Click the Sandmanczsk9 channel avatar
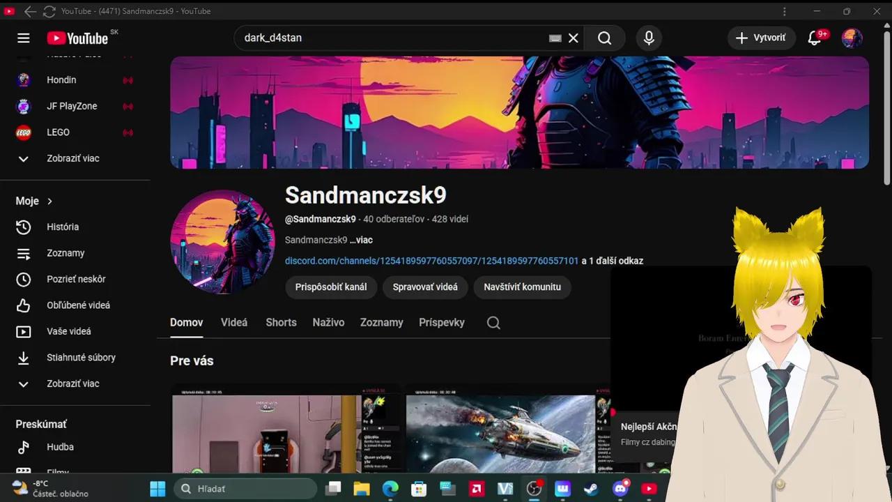This screenshot has height=502, width=892. click(223, 242)
